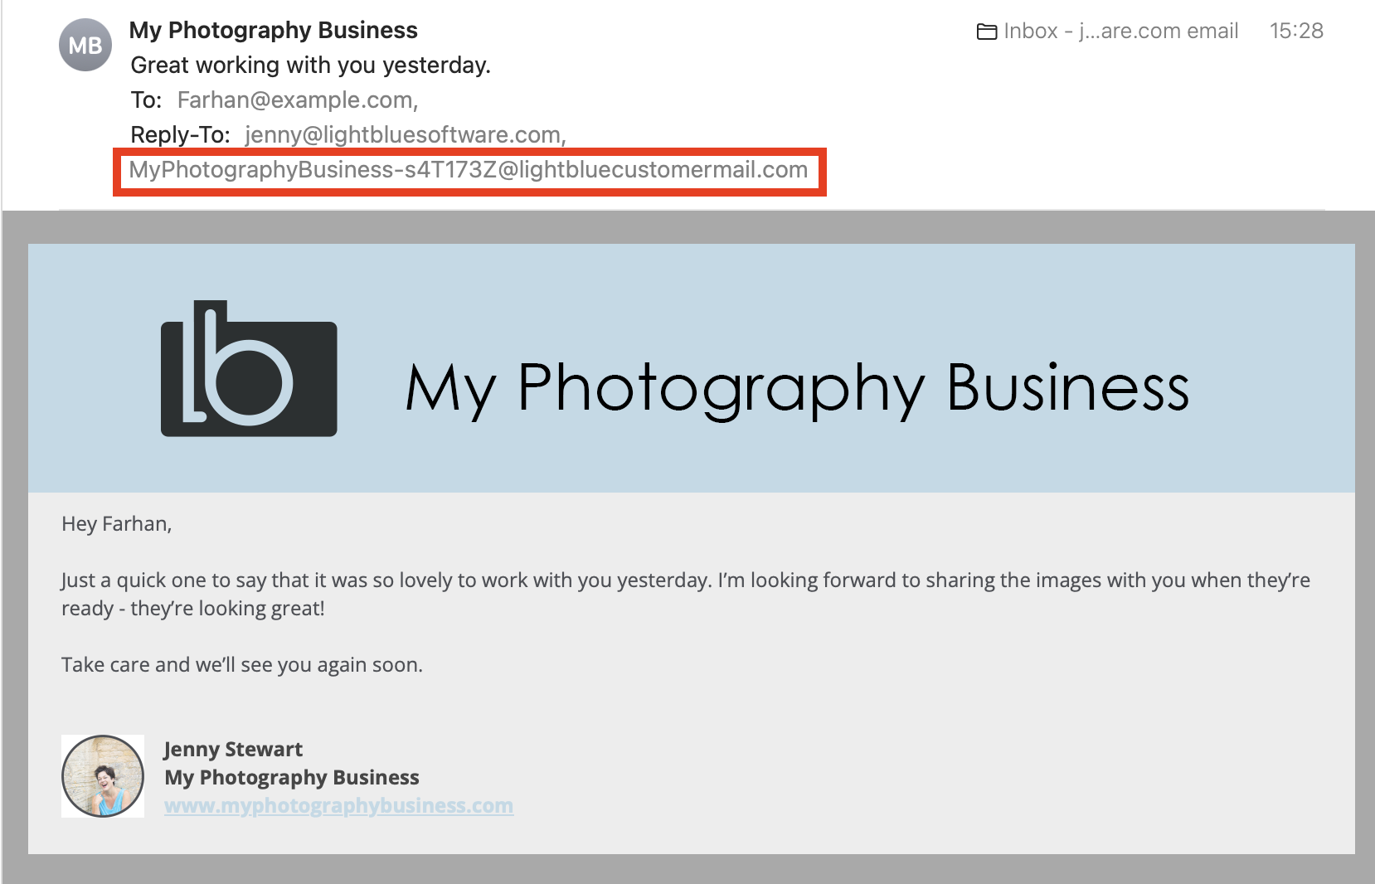The height and width of the screenshot is (884, 1375).
Task: Click Jenny Stewart's circular profile photo
Action: (x=103, y=775)
